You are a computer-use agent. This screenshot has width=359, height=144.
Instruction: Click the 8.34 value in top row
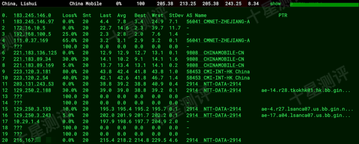coord(253,4)
